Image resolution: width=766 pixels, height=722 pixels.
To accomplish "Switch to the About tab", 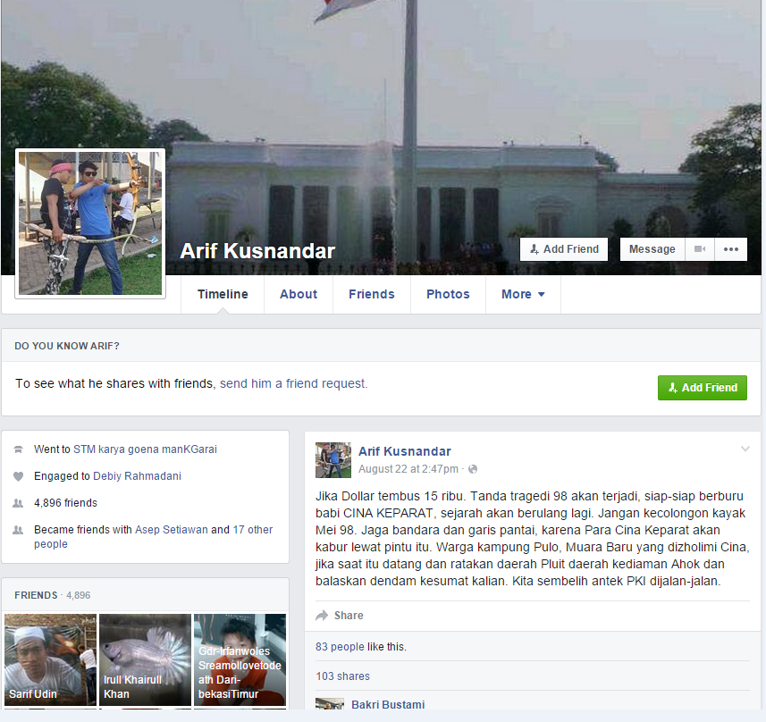I will point(299,294).
